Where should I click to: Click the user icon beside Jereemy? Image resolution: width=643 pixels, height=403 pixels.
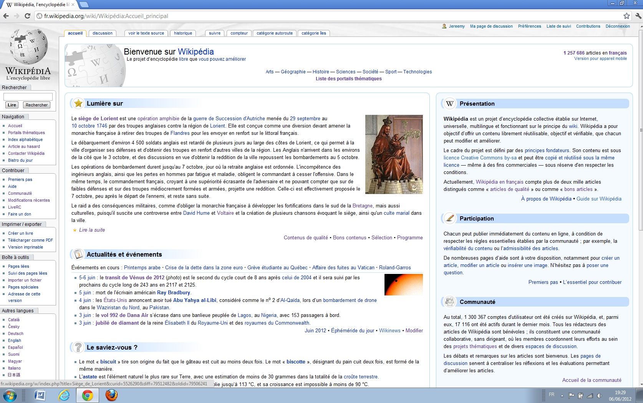click(x=444, y=26)
